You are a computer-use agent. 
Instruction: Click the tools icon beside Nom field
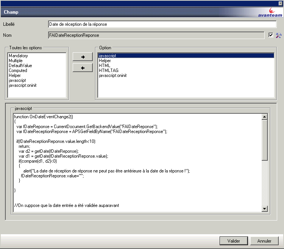click(279, 35)
